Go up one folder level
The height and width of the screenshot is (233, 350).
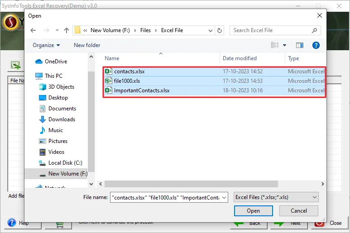pyautogui.click(x=67, y=30)
